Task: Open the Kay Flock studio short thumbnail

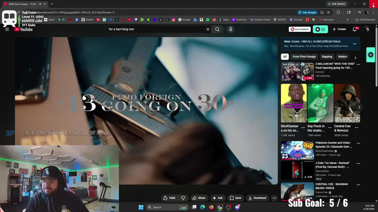Action: pos(320,103)
